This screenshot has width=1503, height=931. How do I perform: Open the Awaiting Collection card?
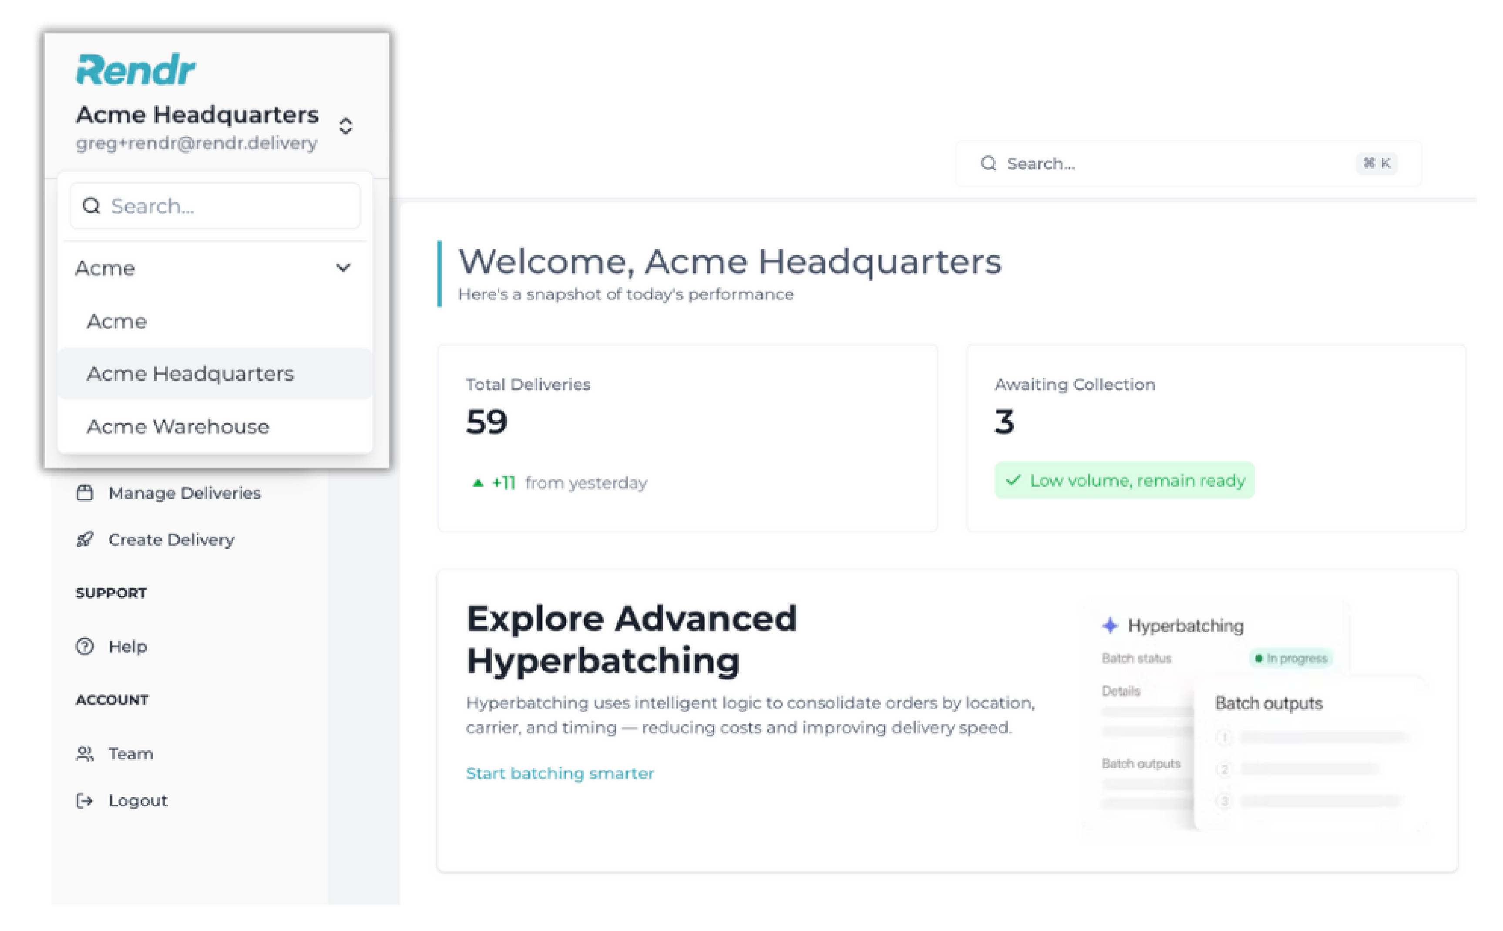coord(1216,438)
